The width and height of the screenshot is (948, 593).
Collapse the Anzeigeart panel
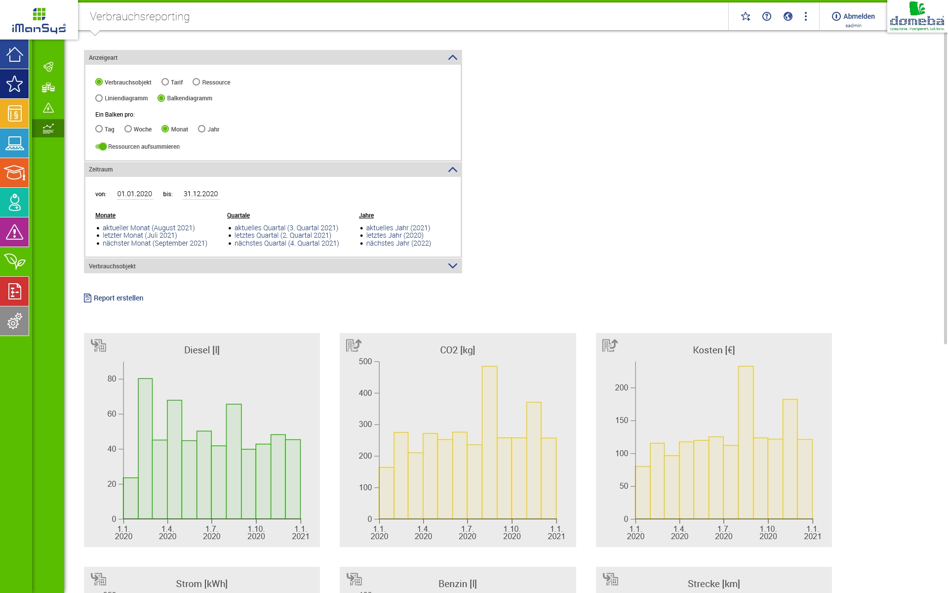[x=452, y=58]
